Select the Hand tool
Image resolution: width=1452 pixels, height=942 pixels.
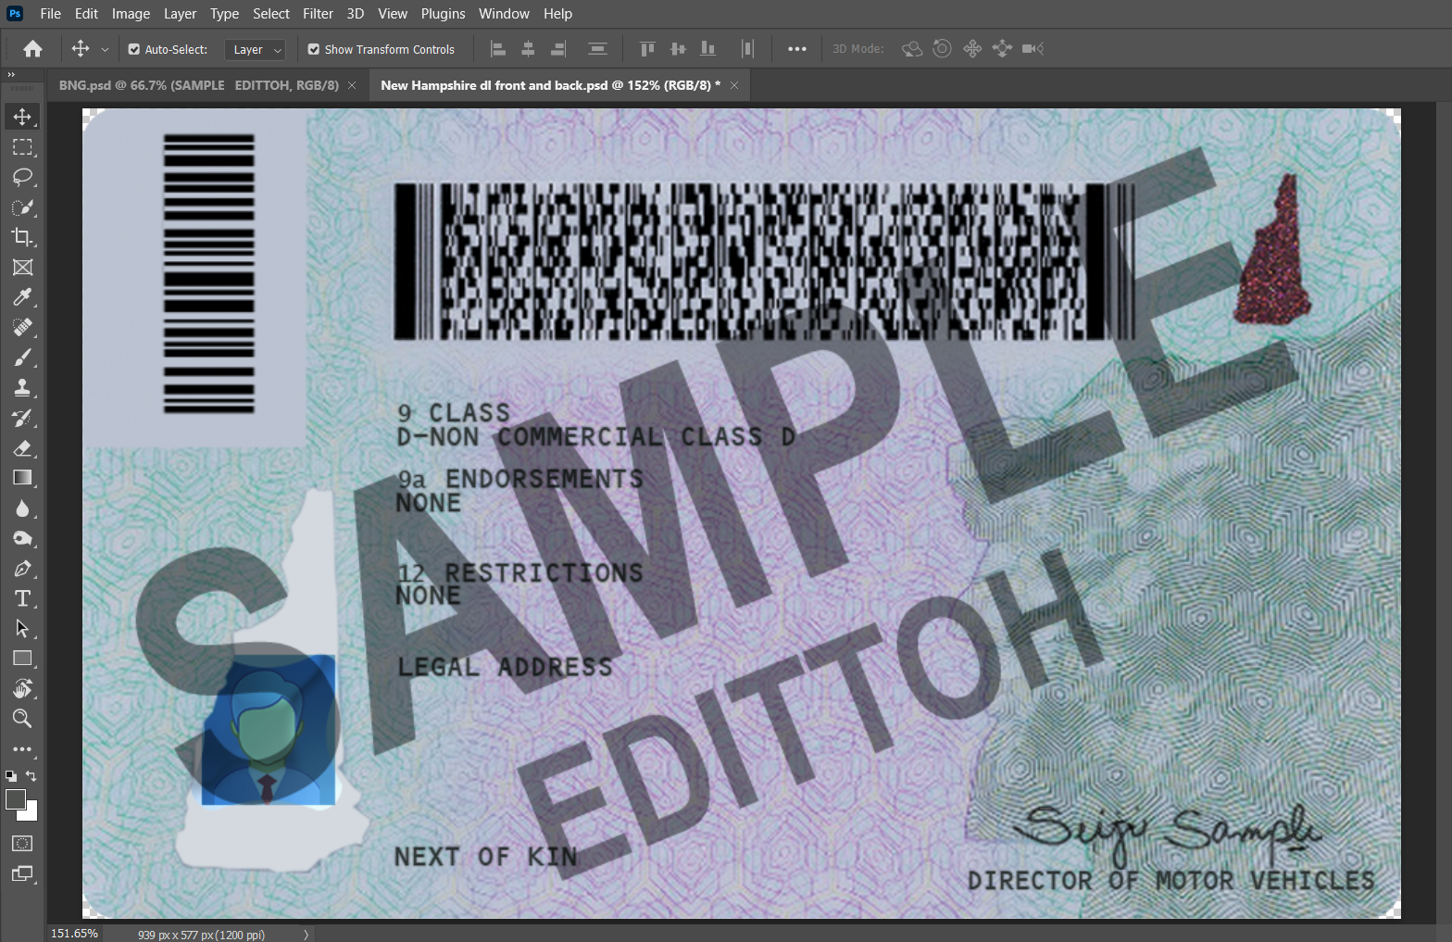point(22,688)
